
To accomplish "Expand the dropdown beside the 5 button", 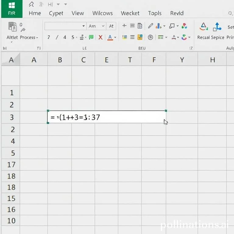I will pyautogui.click(x=76, y=37).
